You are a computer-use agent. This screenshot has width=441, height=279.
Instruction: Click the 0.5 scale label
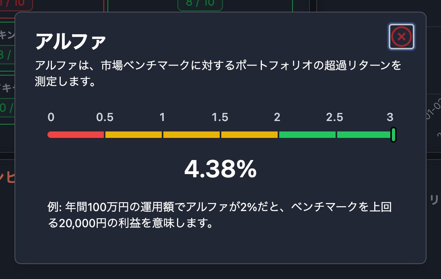click(x=105, y=117)
